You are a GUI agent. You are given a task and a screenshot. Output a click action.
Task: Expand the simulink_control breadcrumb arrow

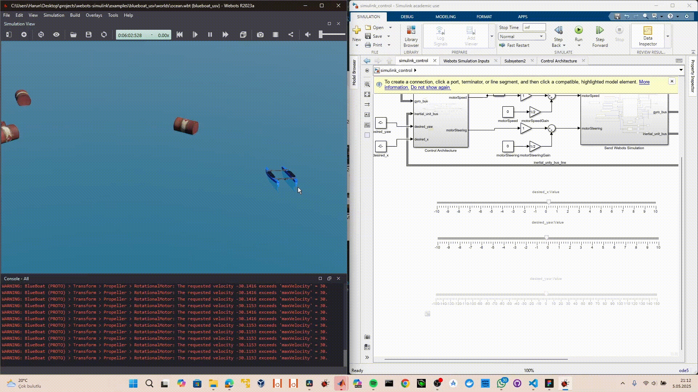tap(415, 70)
